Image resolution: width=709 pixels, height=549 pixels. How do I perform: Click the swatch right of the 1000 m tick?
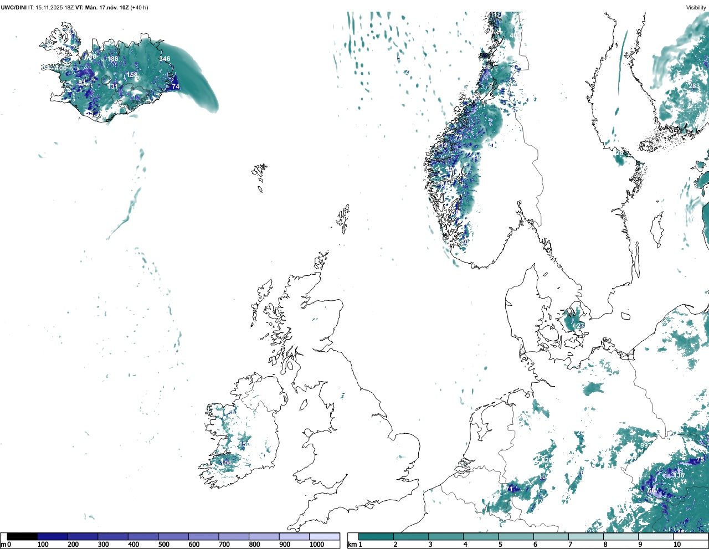coord(324,536)
